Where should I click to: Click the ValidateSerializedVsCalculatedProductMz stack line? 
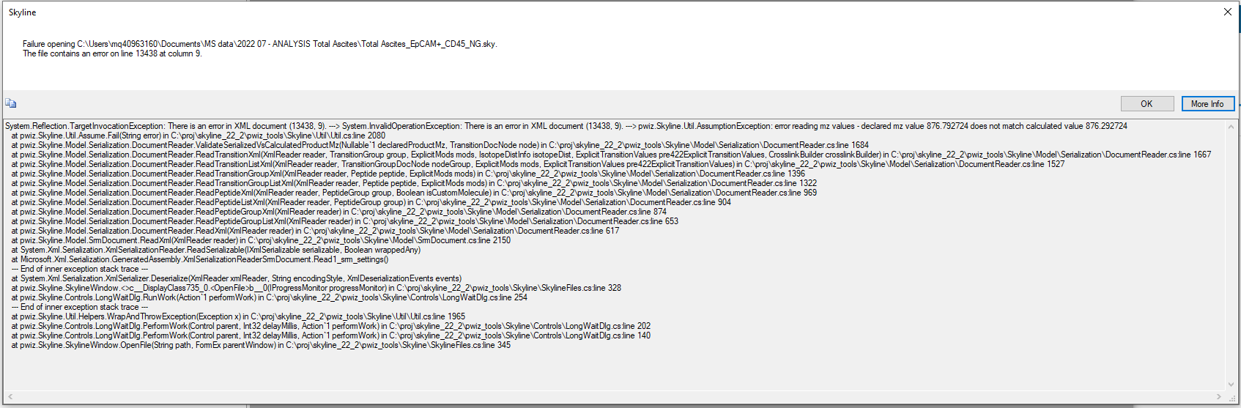[440, 145]
